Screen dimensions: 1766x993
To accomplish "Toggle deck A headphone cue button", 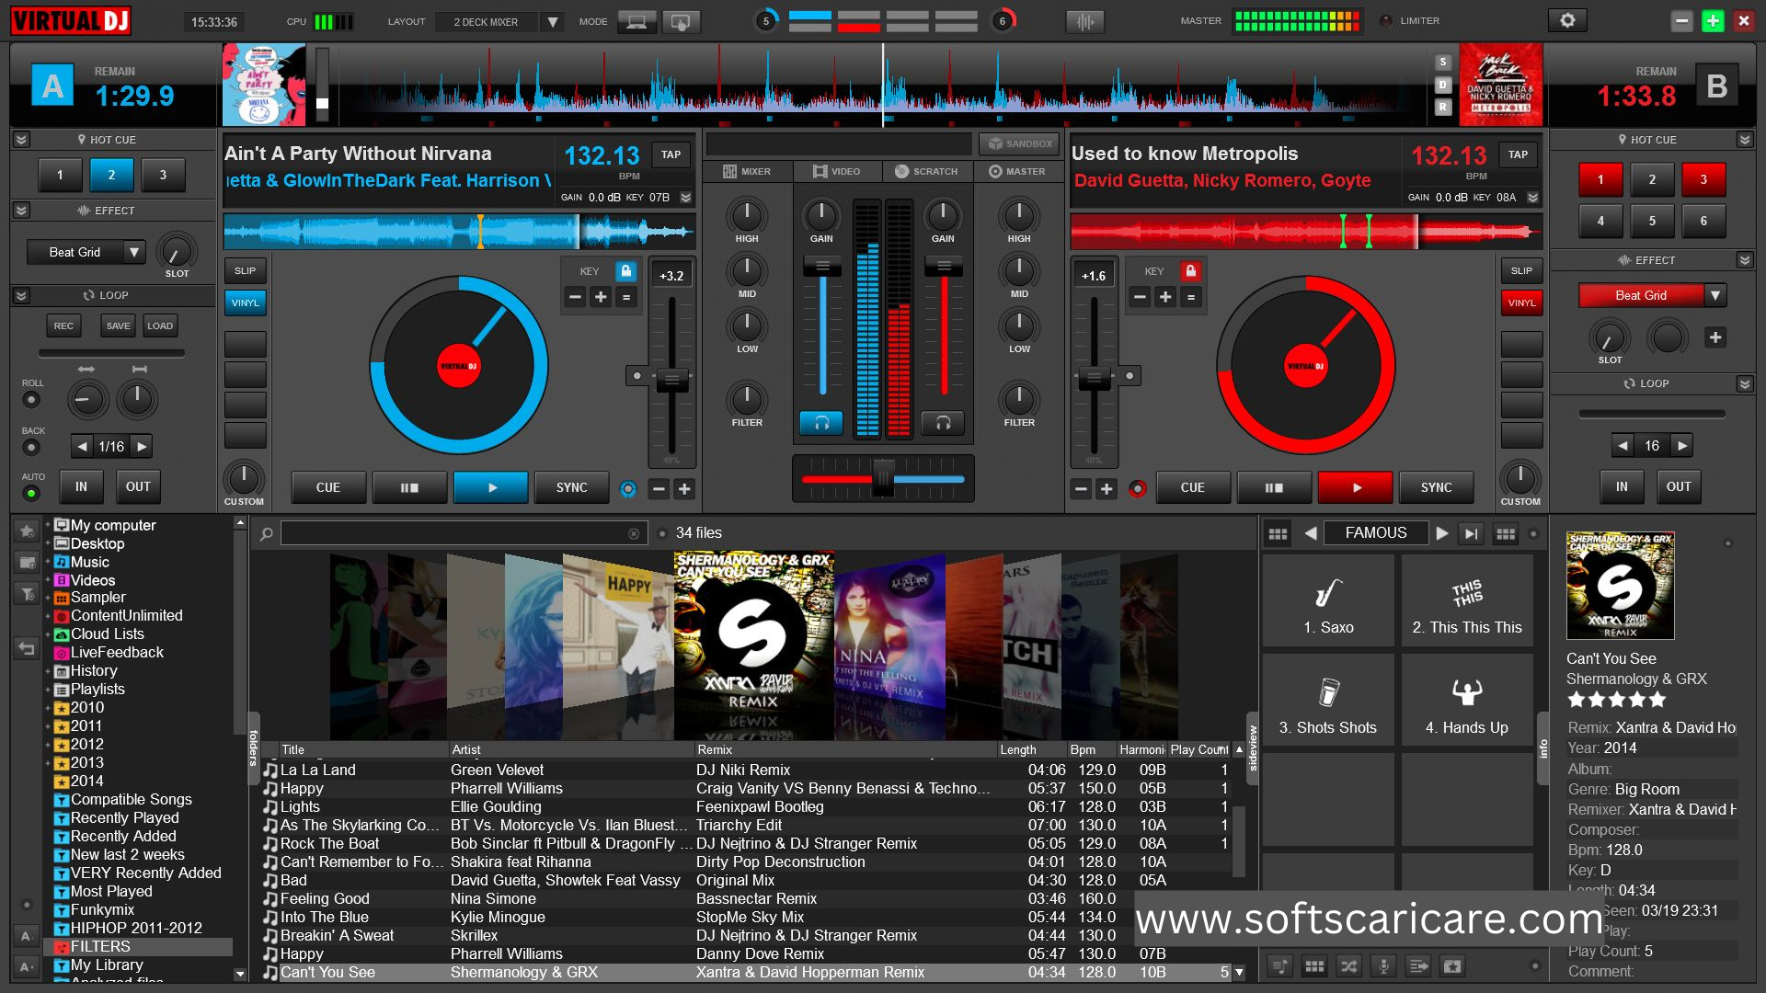I will (x=821, y=423).
